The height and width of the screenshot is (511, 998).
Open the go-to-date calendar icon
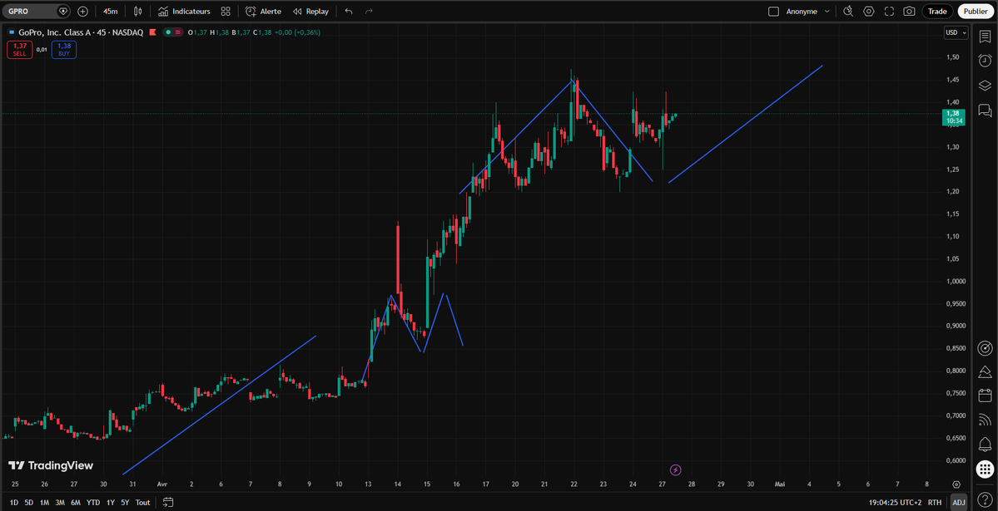(x=168, y=502)
